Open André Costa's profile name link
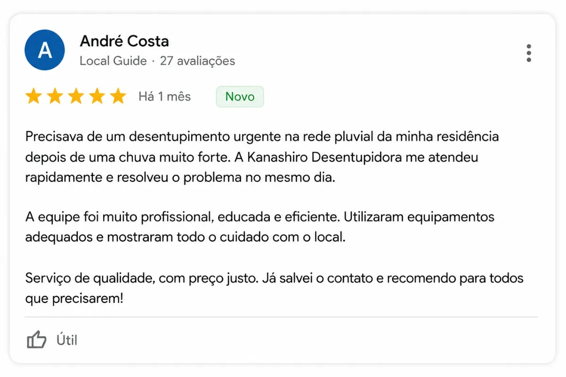The image size is (566, 377). (125, 41)
